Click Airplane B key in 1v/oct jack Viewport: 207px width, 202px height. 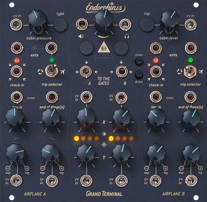(156, 97)
